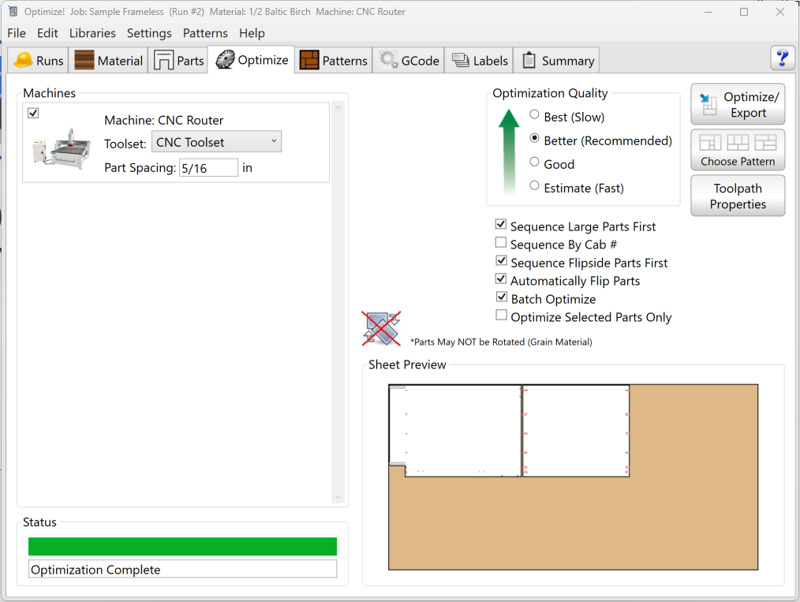Image resolution: width=800 pixels, height=602 pixels.
Task: Click the Choose Pattern button
Action: pos(738,150)
